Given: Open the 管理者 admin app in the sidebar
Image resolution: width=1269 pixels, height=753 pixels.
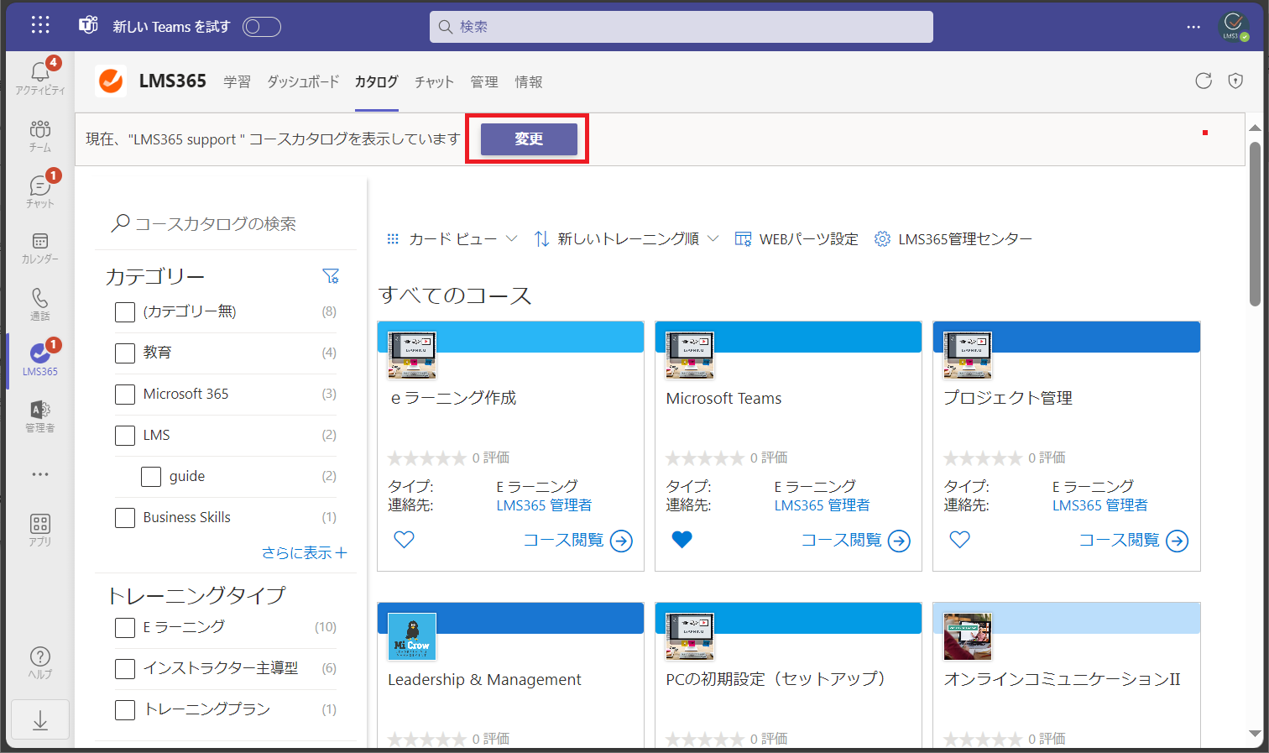Looking at the screenshot, I should (x=40, y=416).
